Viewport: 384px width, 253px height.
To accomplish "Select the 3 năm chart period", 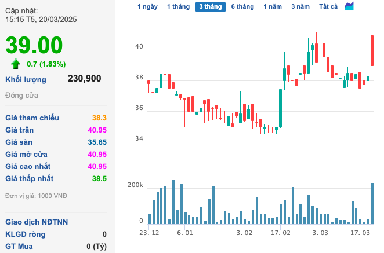I will 300,7.
